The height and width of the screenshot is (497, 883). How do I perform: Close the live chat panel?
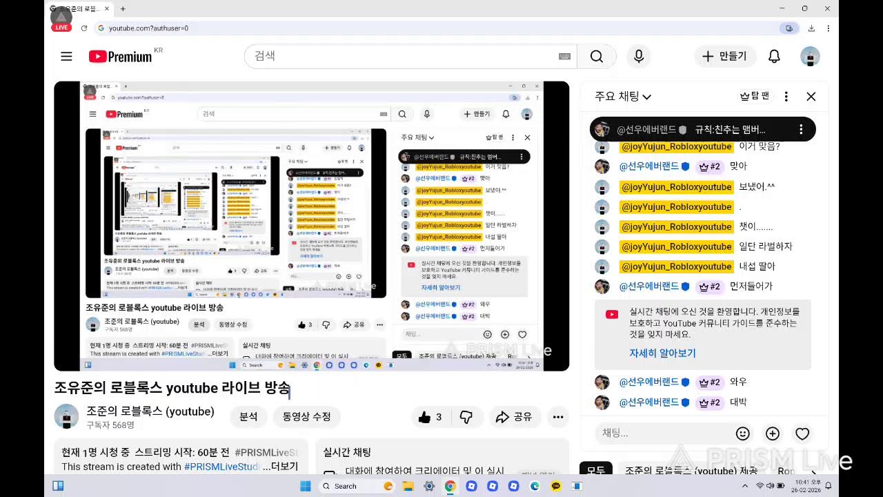[811, 97]
